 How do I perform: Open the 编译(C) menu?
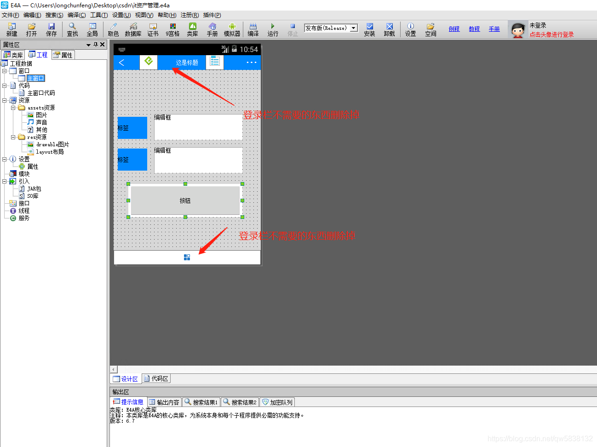[77, 15]
